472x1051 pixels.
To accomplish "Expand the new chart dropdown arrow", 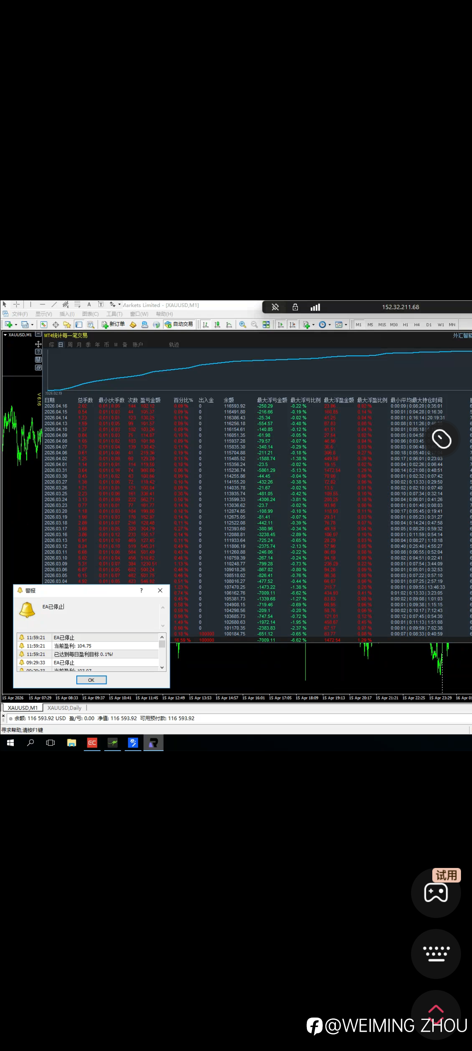I will 16,325.
